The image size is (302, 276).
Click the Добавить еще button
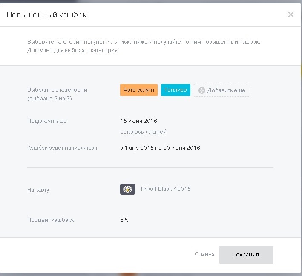coord(222,90)
